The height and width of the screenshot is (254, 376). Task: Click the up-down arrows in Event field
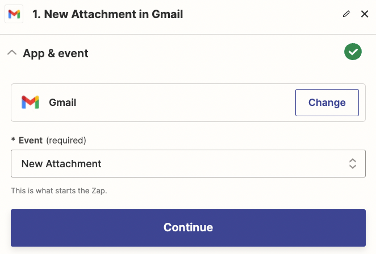click(352, 164)
